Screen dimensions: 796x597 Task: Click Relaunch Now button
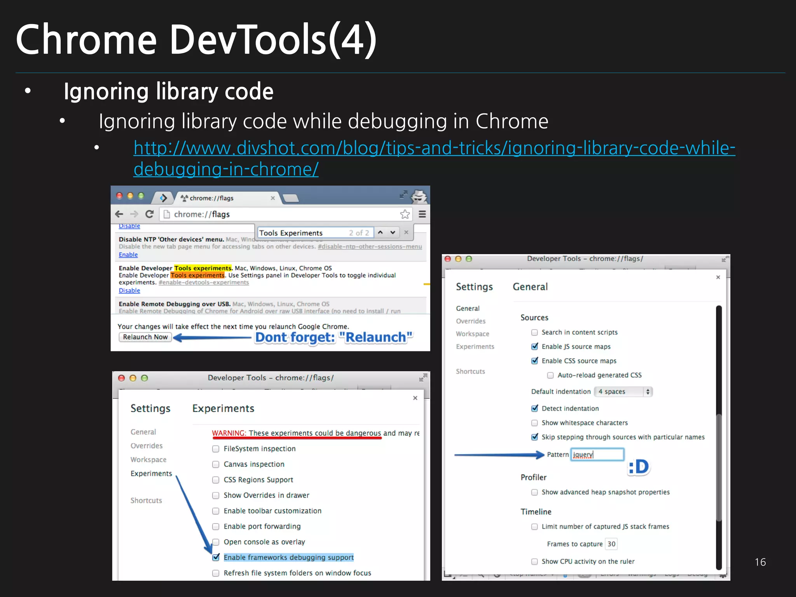point(145,337)
